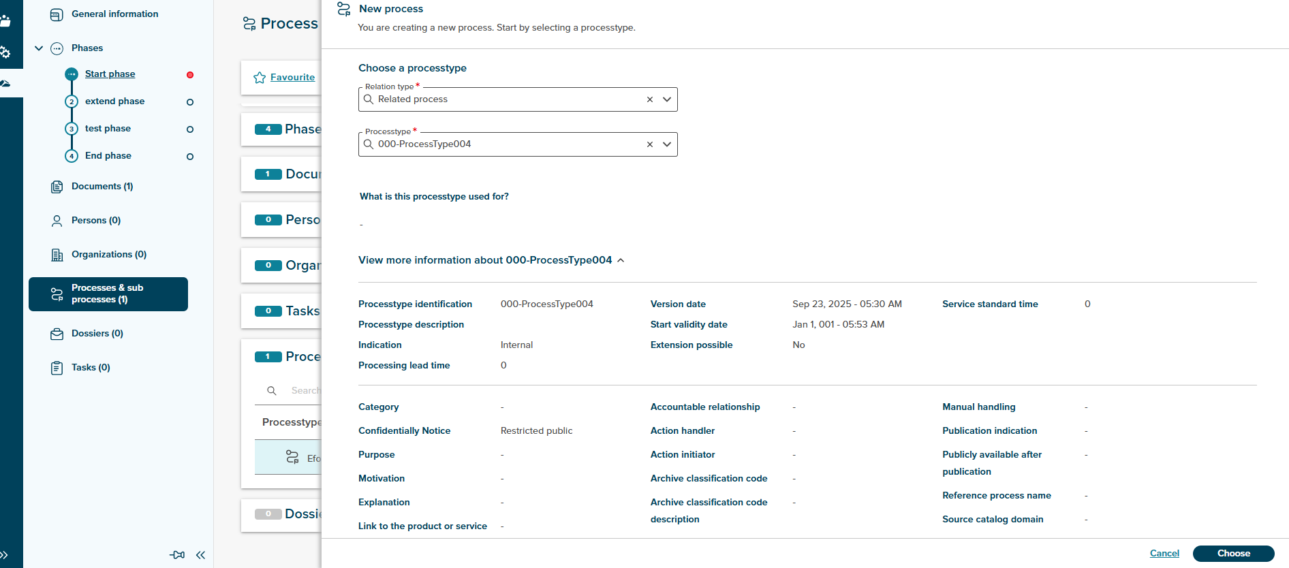Collapse the Phases tree section
The image size is (1289, 568).
(x=39, y=48)
